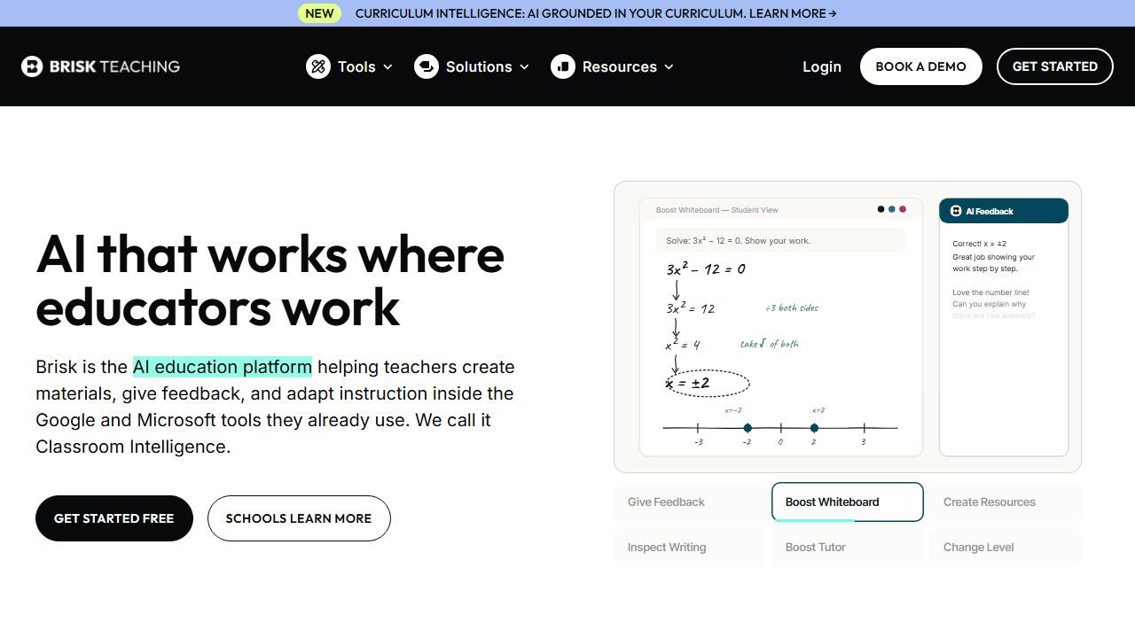Click the NEW badge in top banner
This screenshot has width=1135, height=638.
point(319,13)
